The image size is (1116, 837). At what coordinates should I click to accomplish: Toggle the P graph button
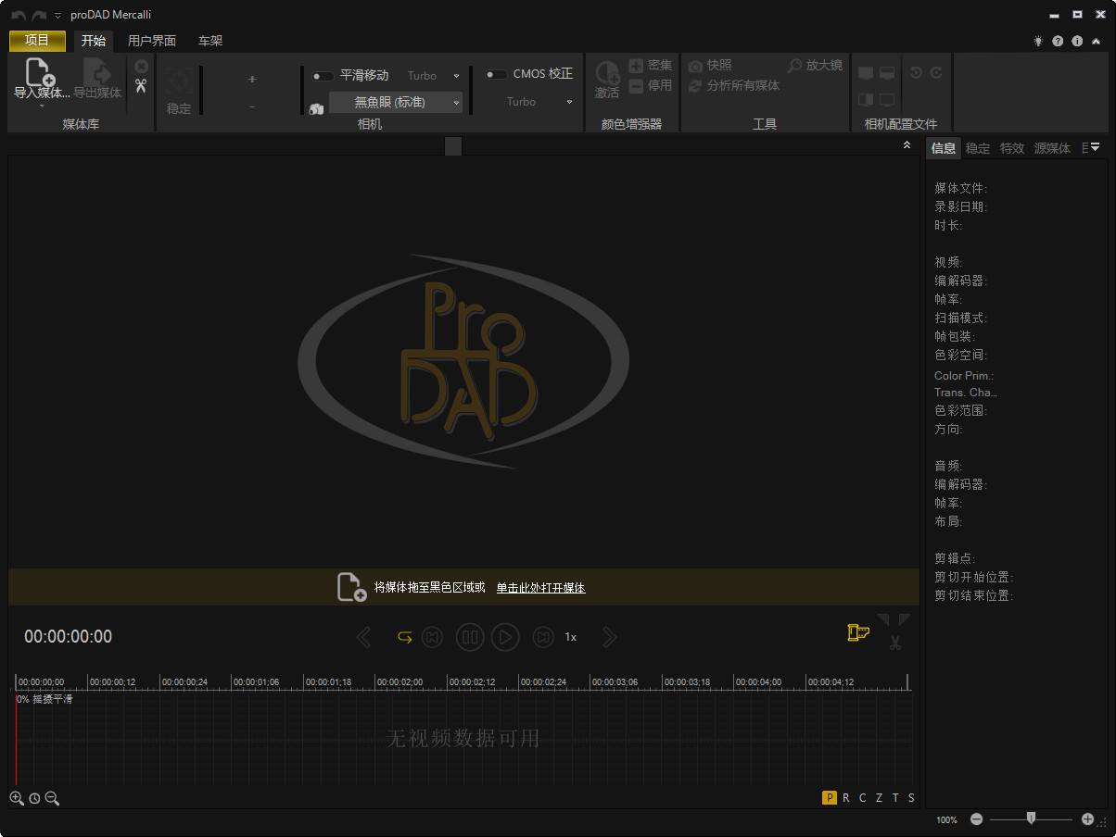click(830, 798)
